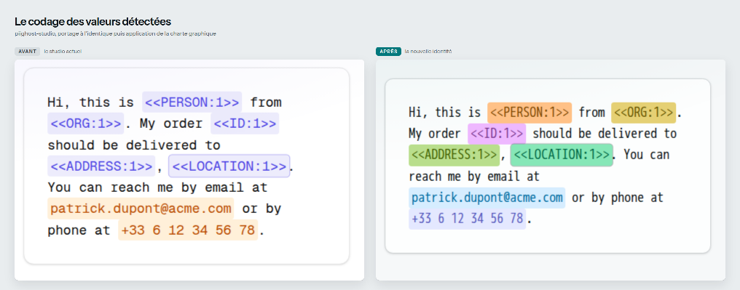The image size is (740, 290).
Task: Click the blue patrick.dupont@acme.com email in APRÈS
Action: pos(487,197)
